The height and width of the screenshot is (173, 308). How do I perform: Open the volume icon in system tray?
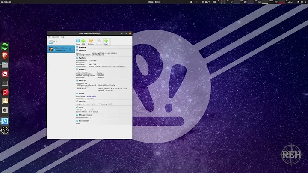pyautogui.click(x=302, y=2)
